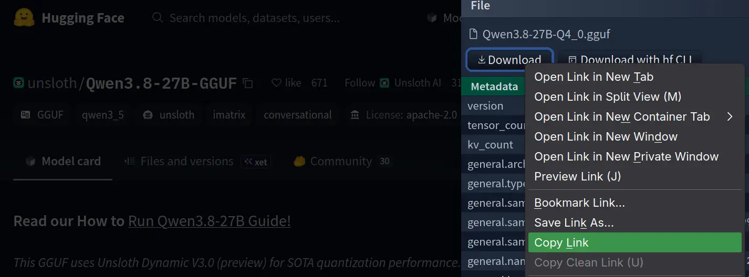The image size is (749, 277).
Task: Click the Unsloth AI avatar beside Follow
Action: [x=385, y=83]
